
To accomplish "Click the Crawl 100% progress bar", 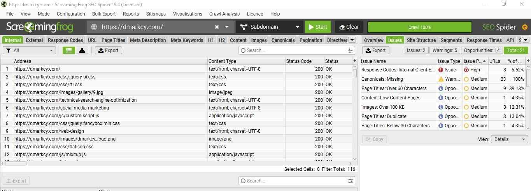I will click(x=419, y=27).
